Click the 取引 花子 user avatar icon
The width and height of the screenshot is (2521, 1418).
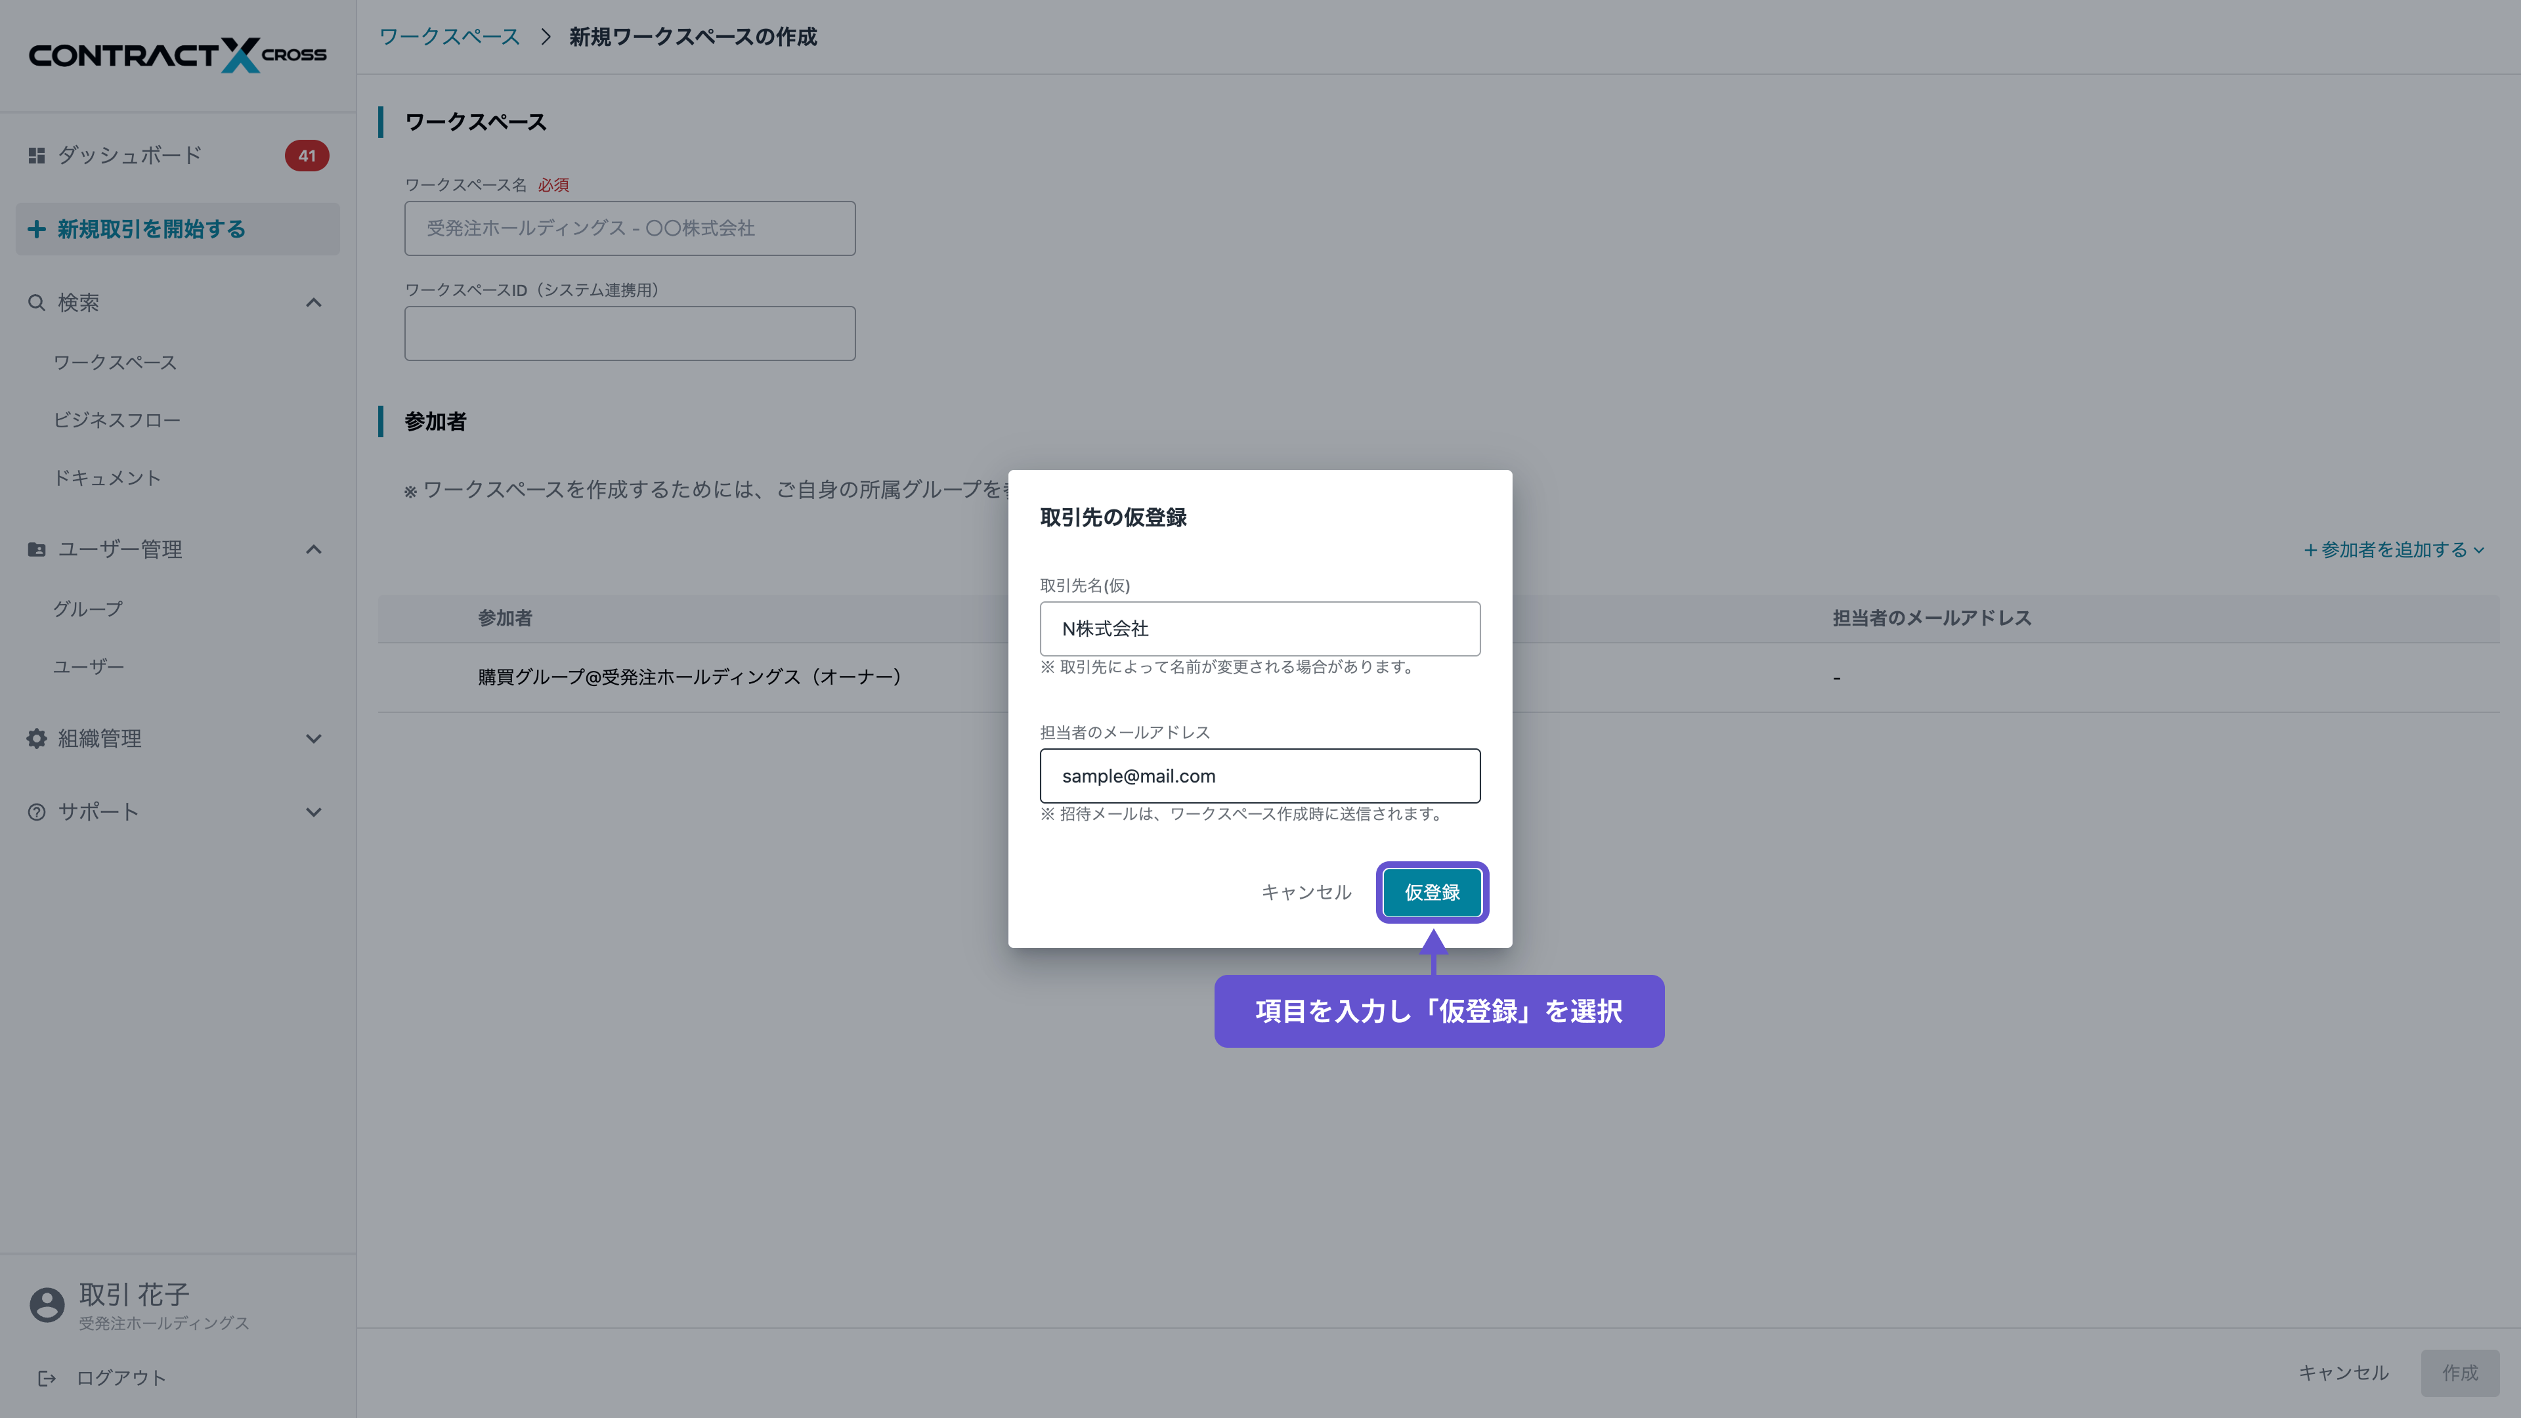point(46,1304)
